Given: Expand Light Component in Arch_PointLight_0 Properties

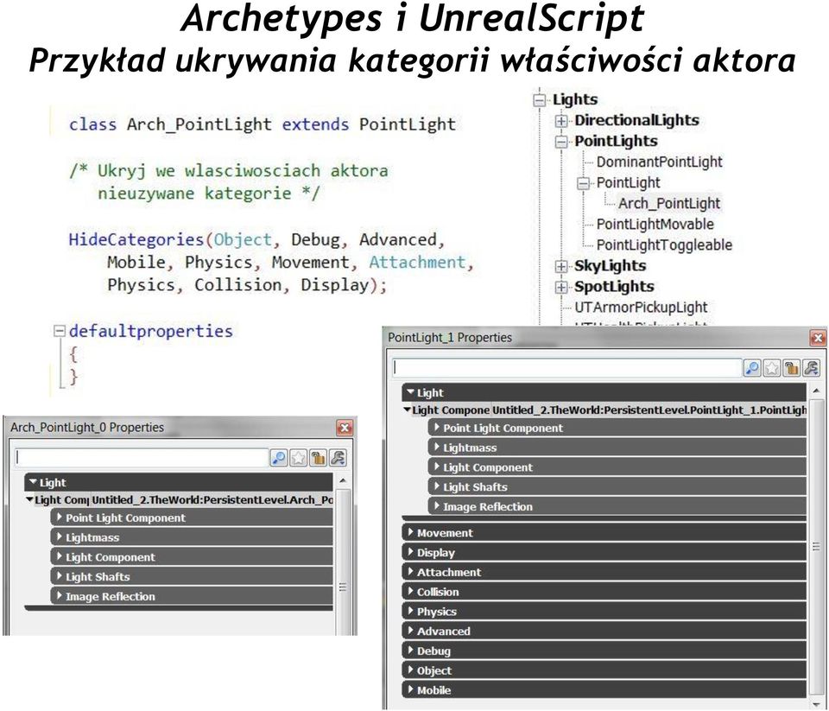Looking at the screenshot, I should click(60, 556).
